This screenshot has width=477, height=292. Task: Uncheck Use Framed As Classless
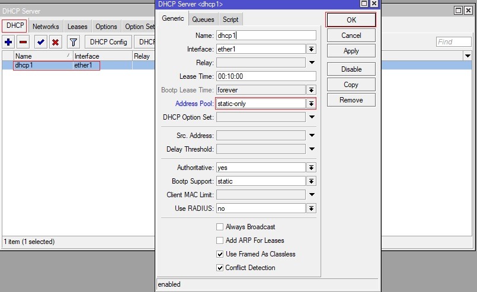pos(220,254)
